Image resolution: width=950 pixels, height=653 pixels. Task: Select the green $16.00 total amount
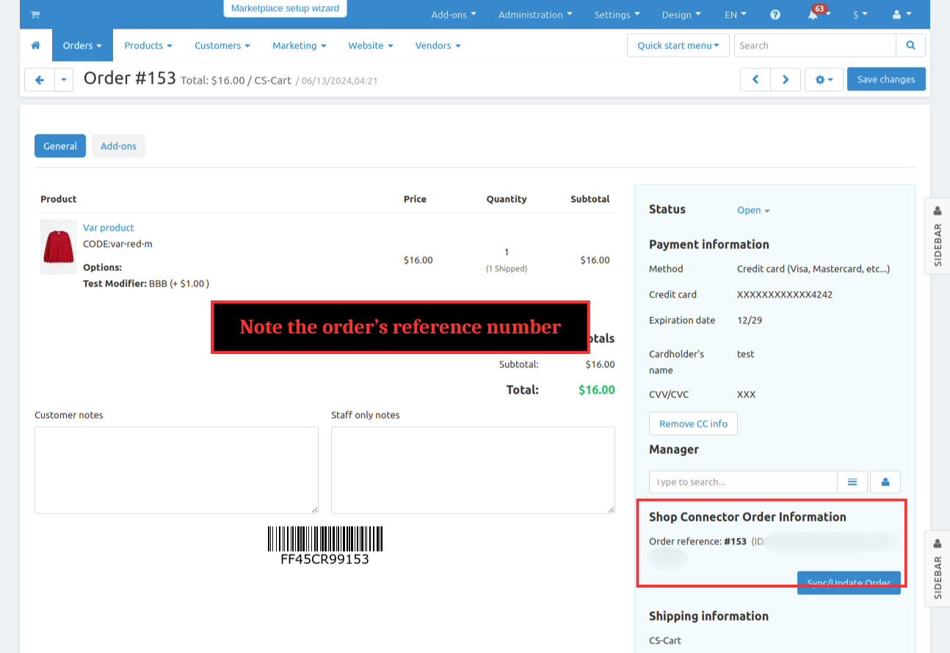(597, 390)
